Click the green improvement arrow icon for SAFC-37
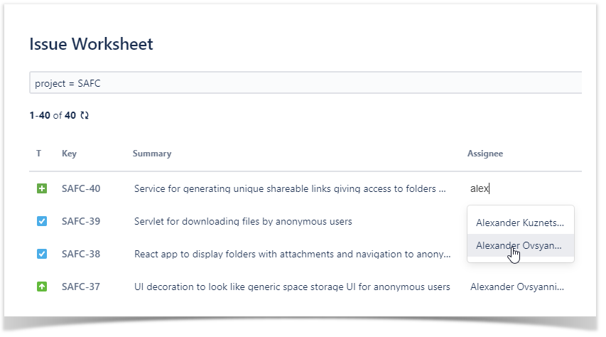Screen dimensions: 606x337 (42, 287)
